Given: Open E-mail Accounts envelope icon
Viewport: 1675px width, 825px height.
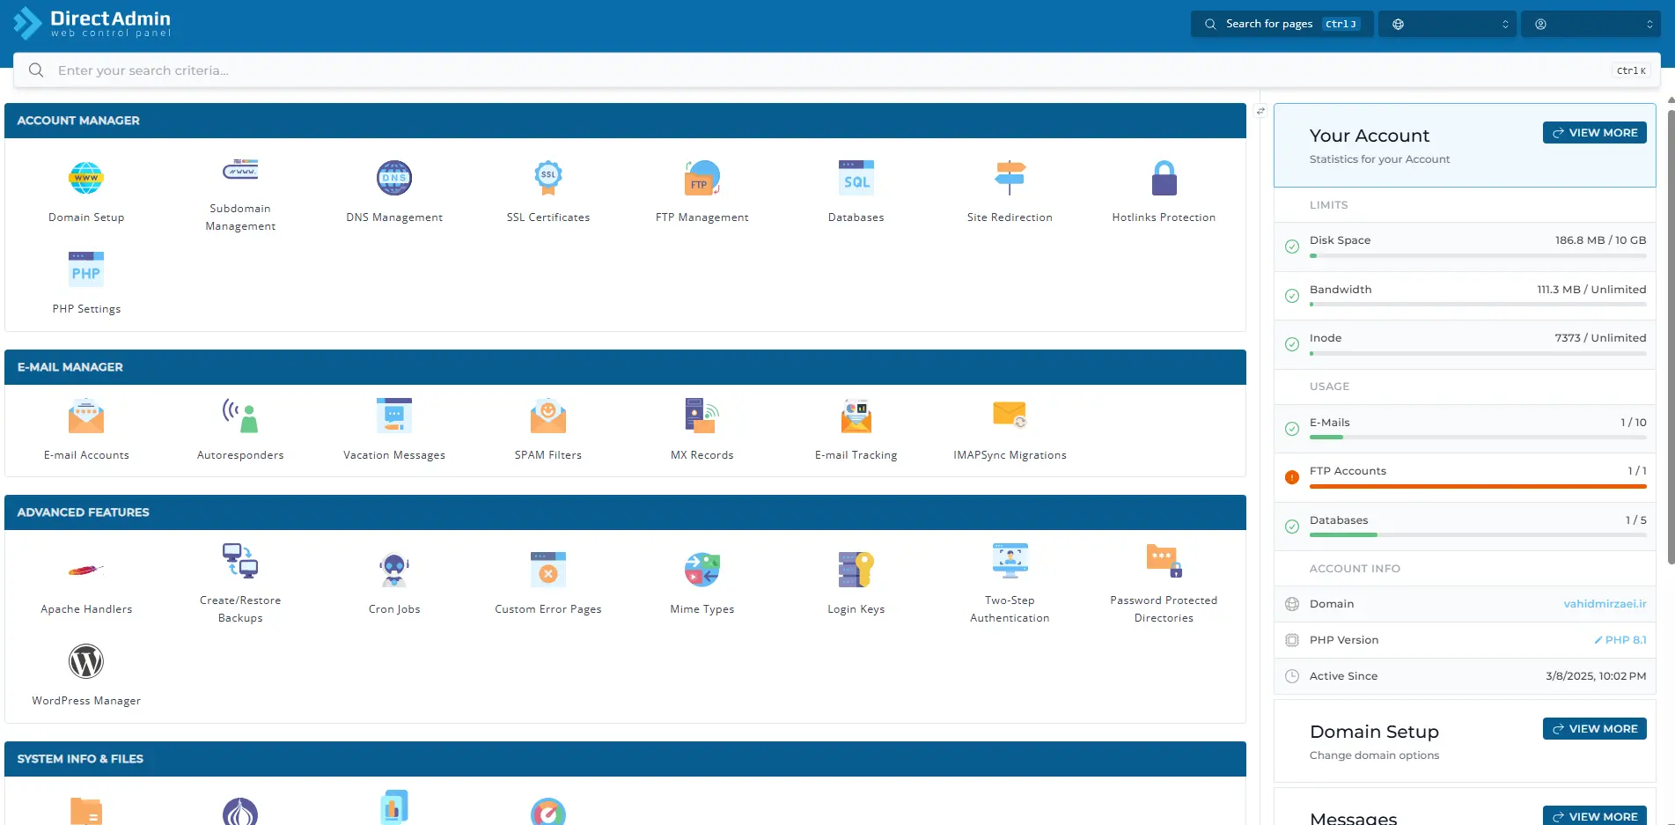Looking at the screenshot, I should coord(86,416).
